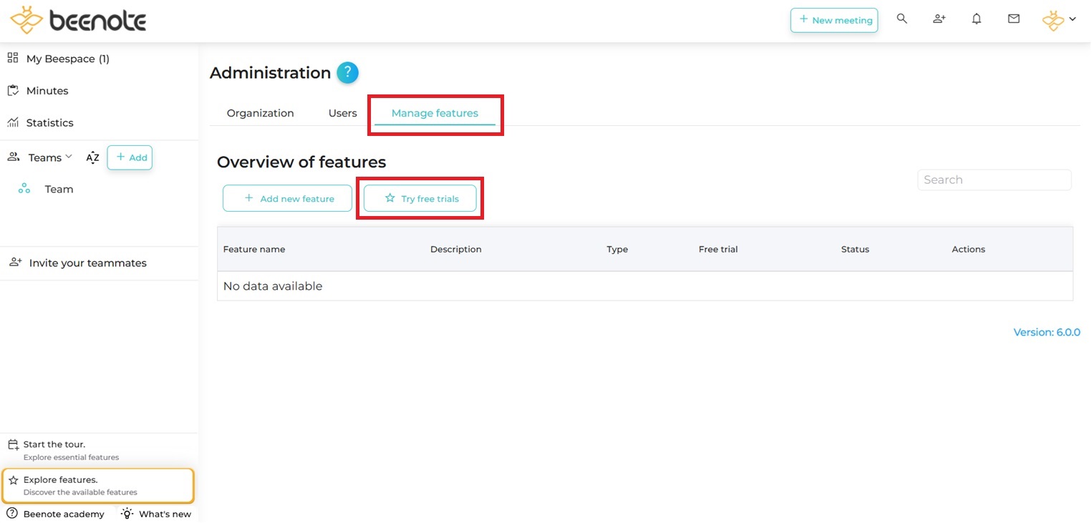
Task: Click the search magnifier icon in header
Action: pos(902,19)
